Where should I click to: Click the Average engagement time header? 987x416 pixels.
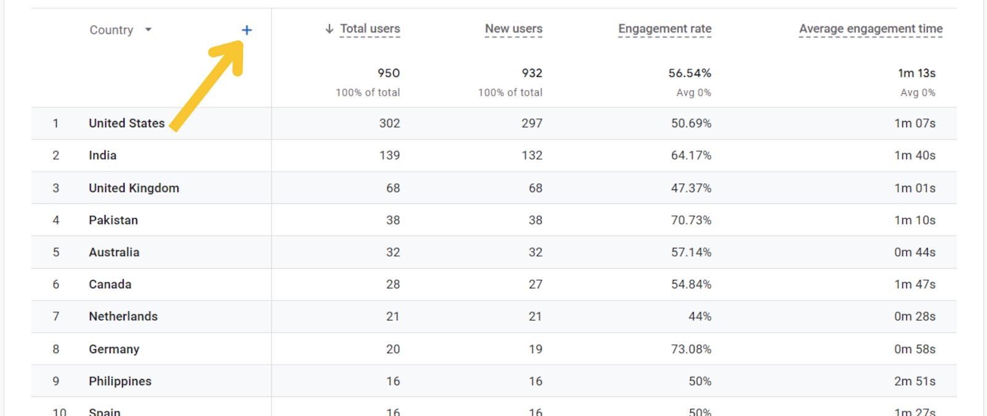[x=870, y=28]
